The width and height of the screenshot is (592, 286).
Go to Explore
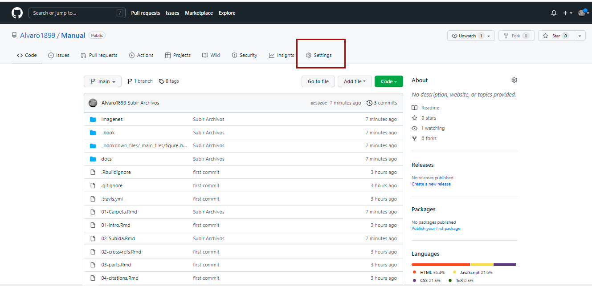(x=227, y=13)
